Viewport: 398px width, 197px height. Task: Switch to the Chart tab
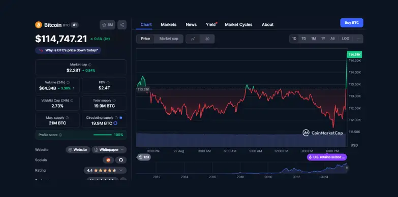146,24
